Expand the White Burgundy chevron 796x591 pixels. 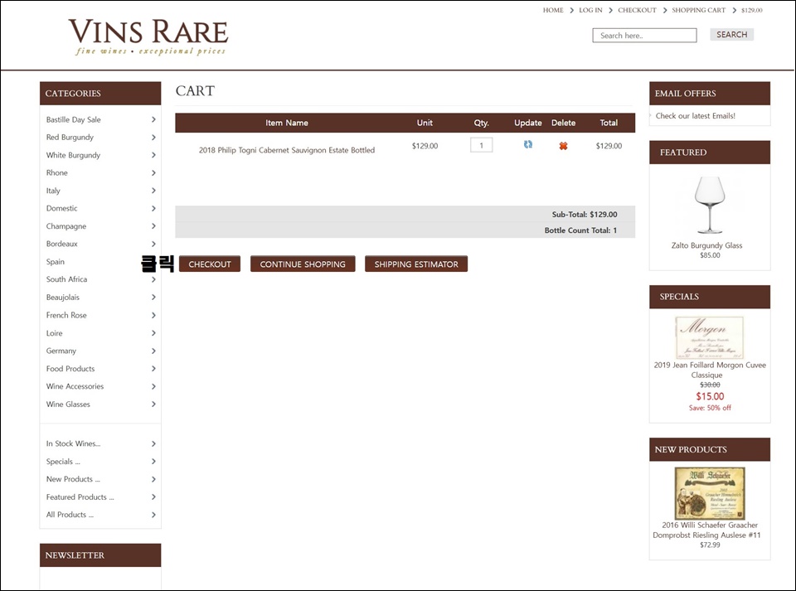153,155
